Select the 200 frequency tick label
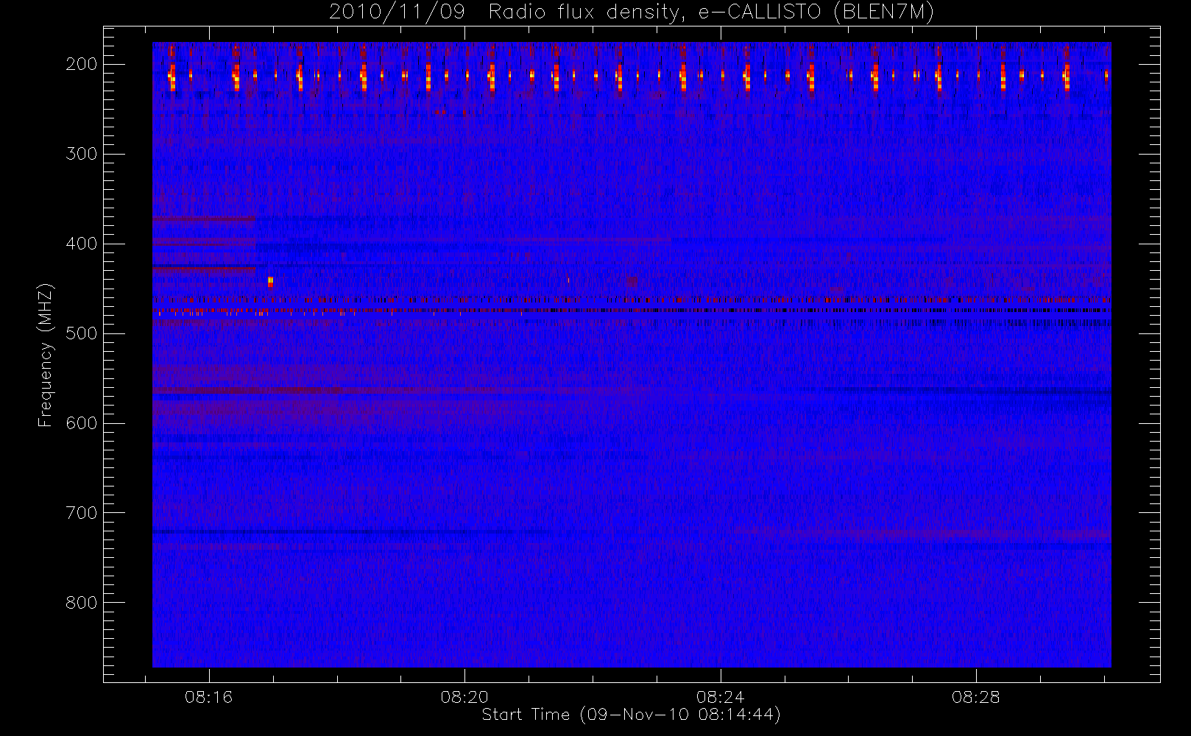Screen dimensions: 1191x736 (81, 64)
